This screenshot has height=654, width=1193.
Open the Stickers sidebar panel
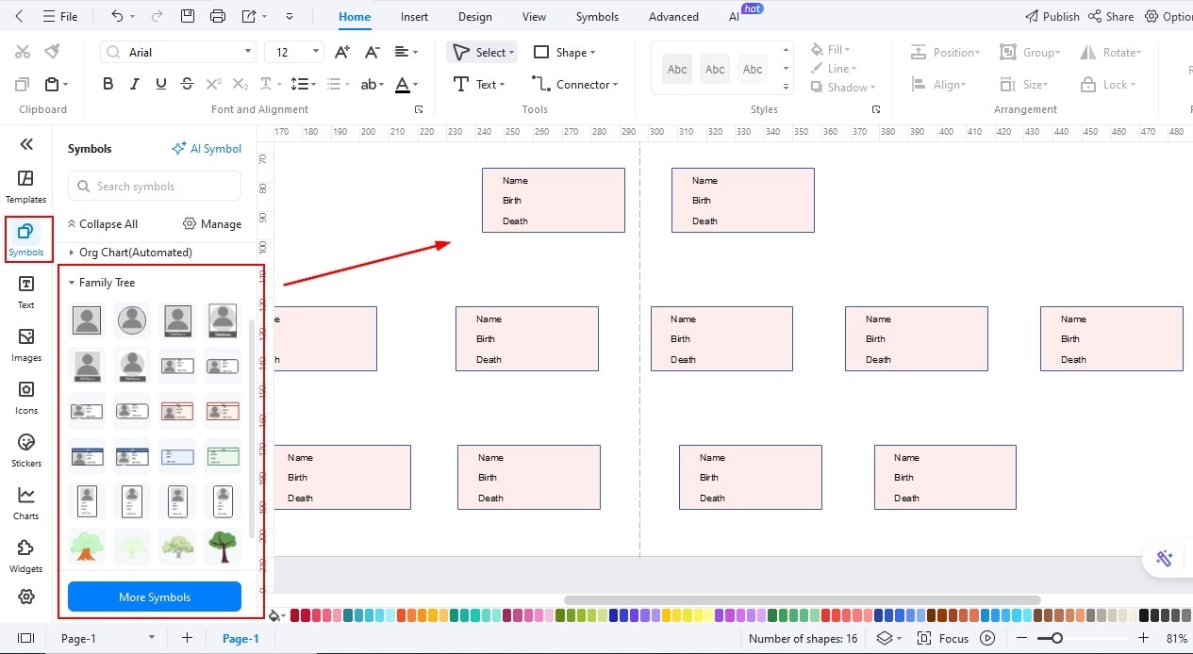coord(25,450)
